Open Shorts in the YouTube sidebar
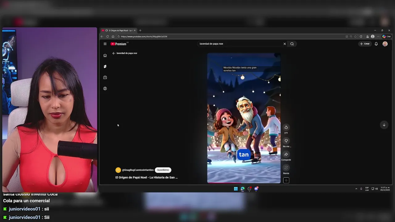The image size is (395, 222). 105,66
